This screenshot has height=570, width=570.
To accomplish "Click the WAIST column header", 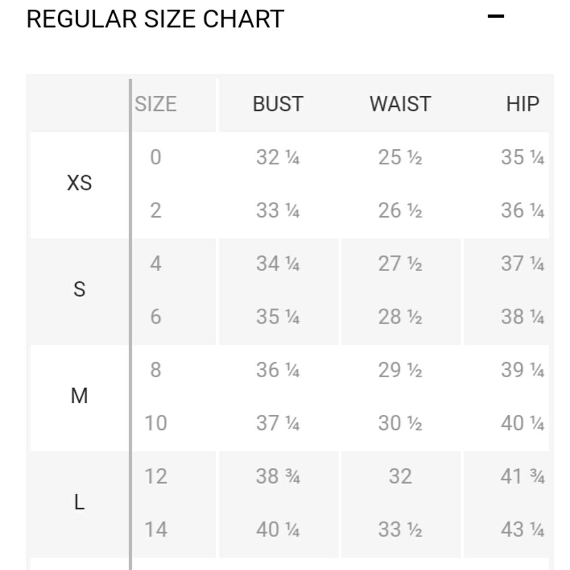I will click(400, 104).
